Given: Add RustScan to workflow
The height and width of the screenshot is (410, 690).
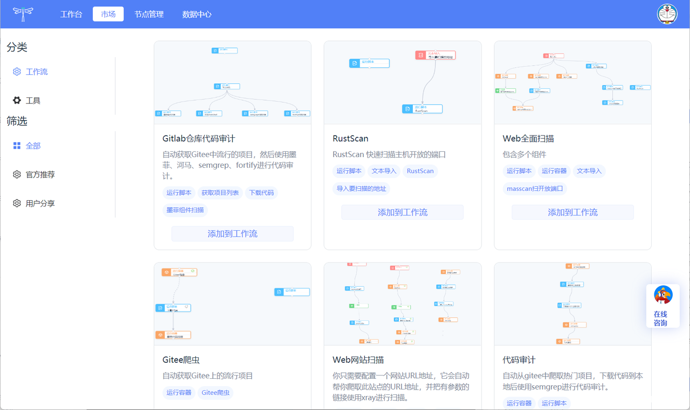Looking at the screenshot, I should 402,212.
